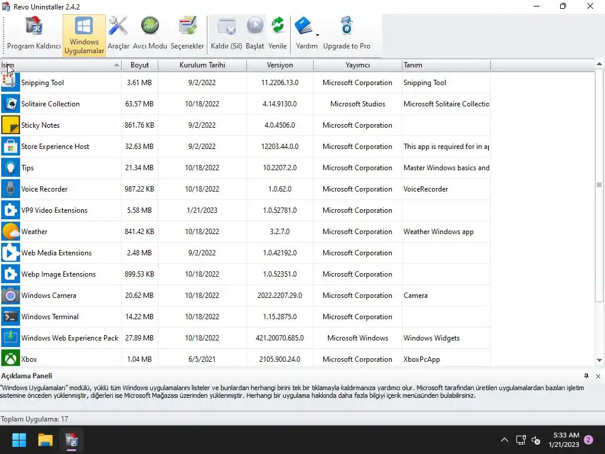
Task: Select the Voice Recorder icon
Action: point(11,189)
